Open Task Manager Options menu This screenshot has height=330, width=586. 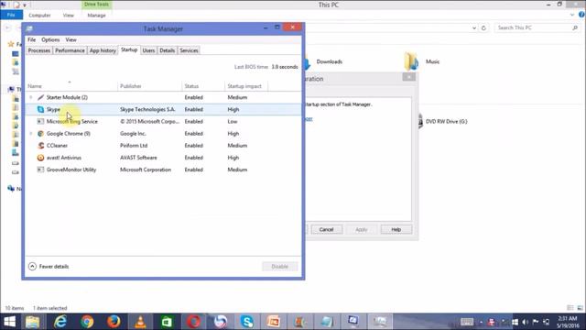click(50, 39)
